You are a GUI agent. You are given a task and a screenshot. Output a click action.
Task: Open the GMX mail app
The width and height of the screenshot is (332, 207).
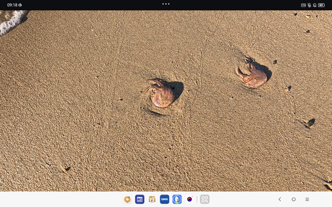(x=164, y=199)
